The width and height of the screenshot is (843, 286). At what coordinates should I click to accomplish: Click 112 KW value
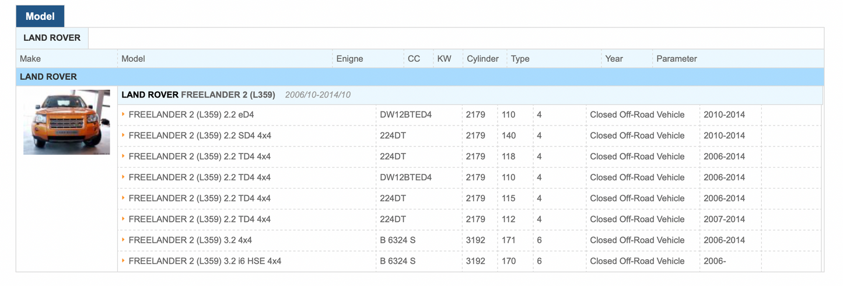pyautogui.click(x=509, y=219)
